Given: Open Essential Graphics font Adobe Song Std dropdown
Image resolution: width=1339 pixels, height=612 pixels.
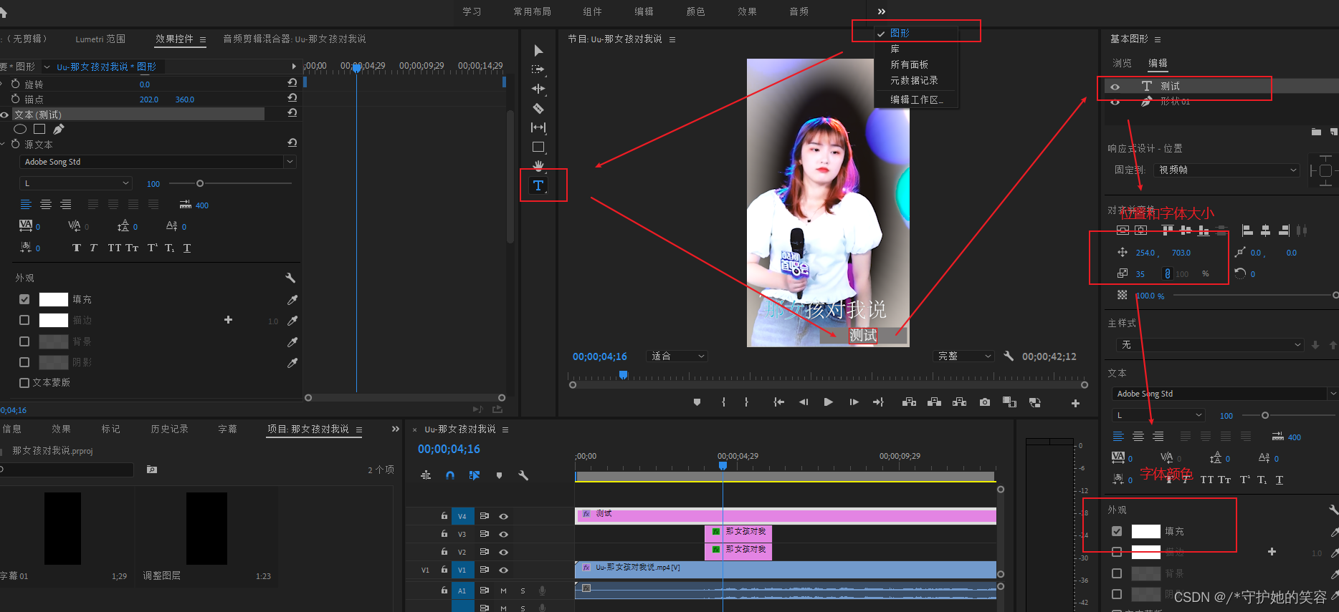Looking at the screenshot, I should 1225,394.
